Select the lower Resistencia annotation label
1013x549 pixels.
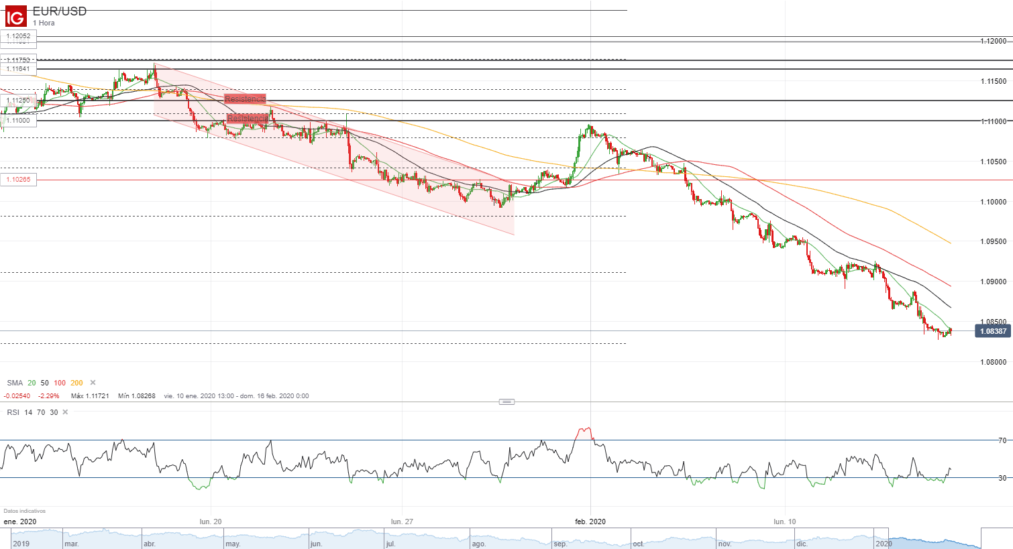[x=248, y=119]
